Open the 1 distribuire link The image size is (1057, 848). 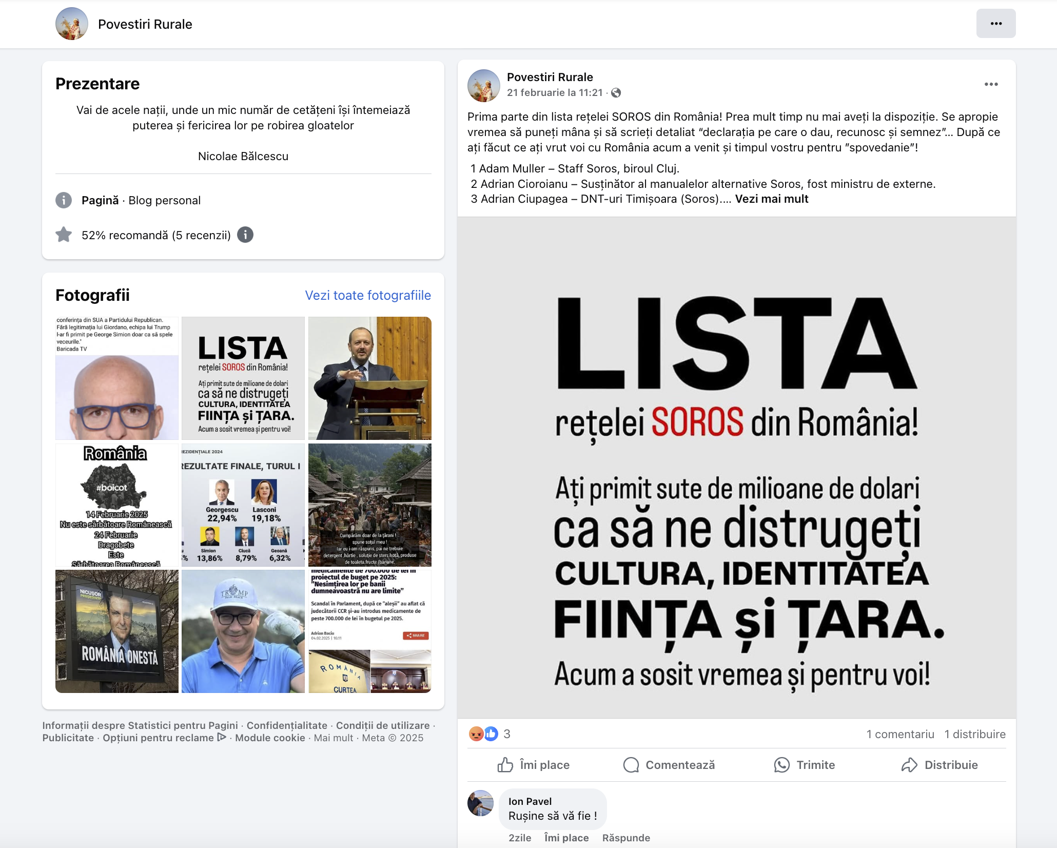pyautogui.click(x=975, y=734)
